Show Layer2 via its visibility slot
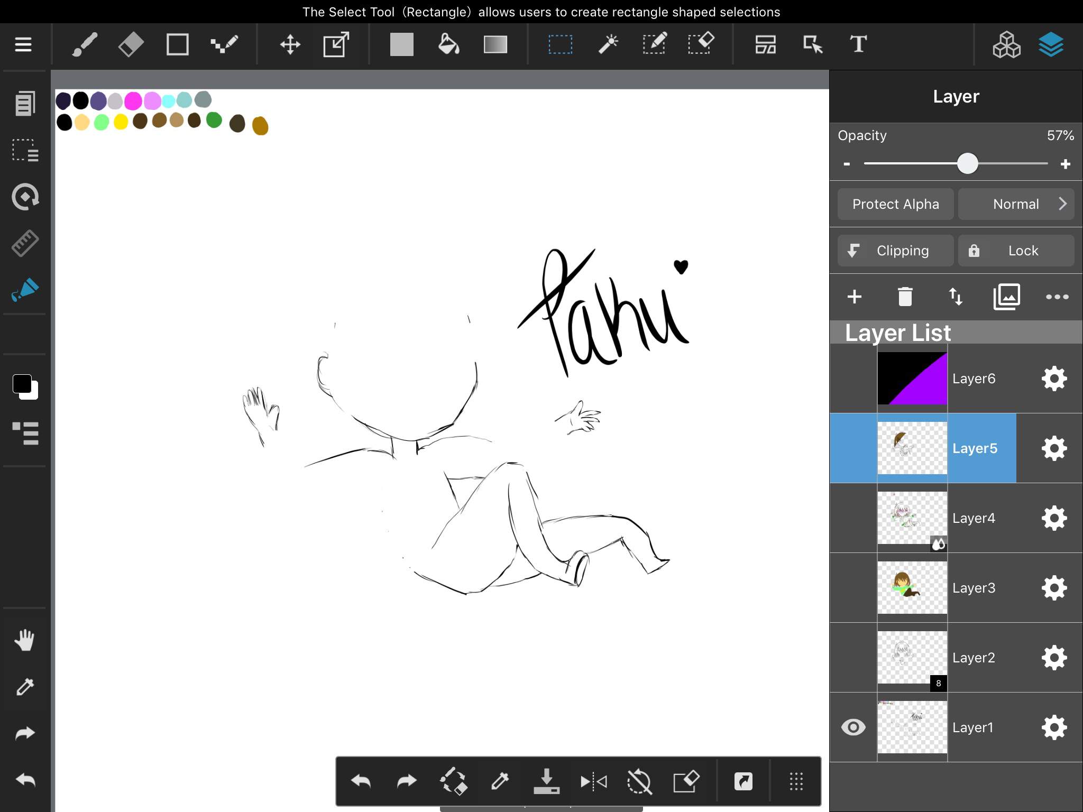Screen dimensions: 1083x812 click(x=853, y=658)
